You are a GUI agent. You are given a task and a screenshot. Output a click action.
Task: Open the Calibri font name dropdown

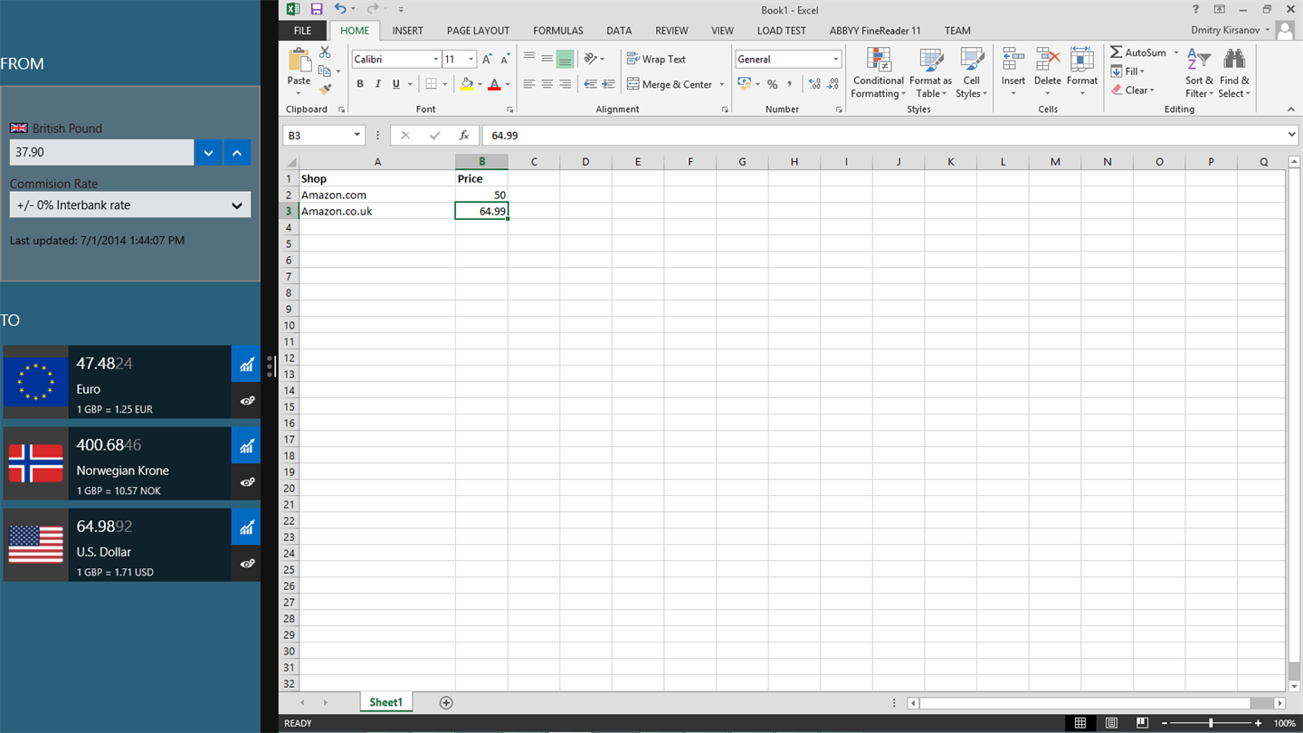[x=435, y=59]
